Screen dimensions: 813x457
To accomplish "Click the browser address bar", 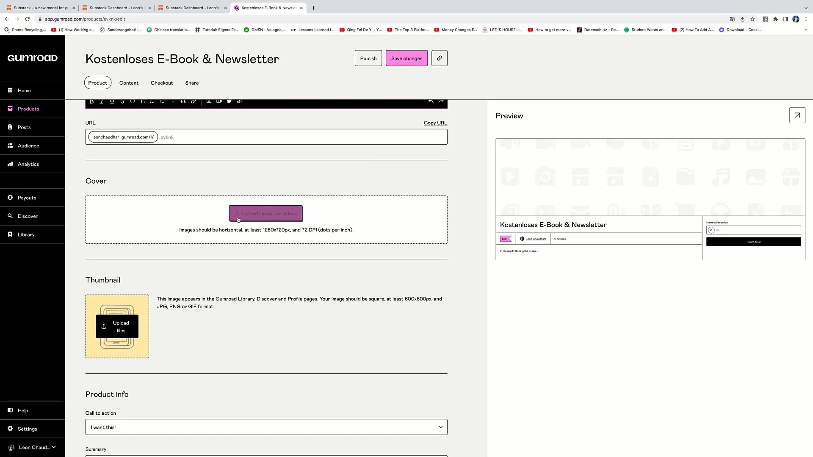I will pyautogui.click(x=381, y=19).
